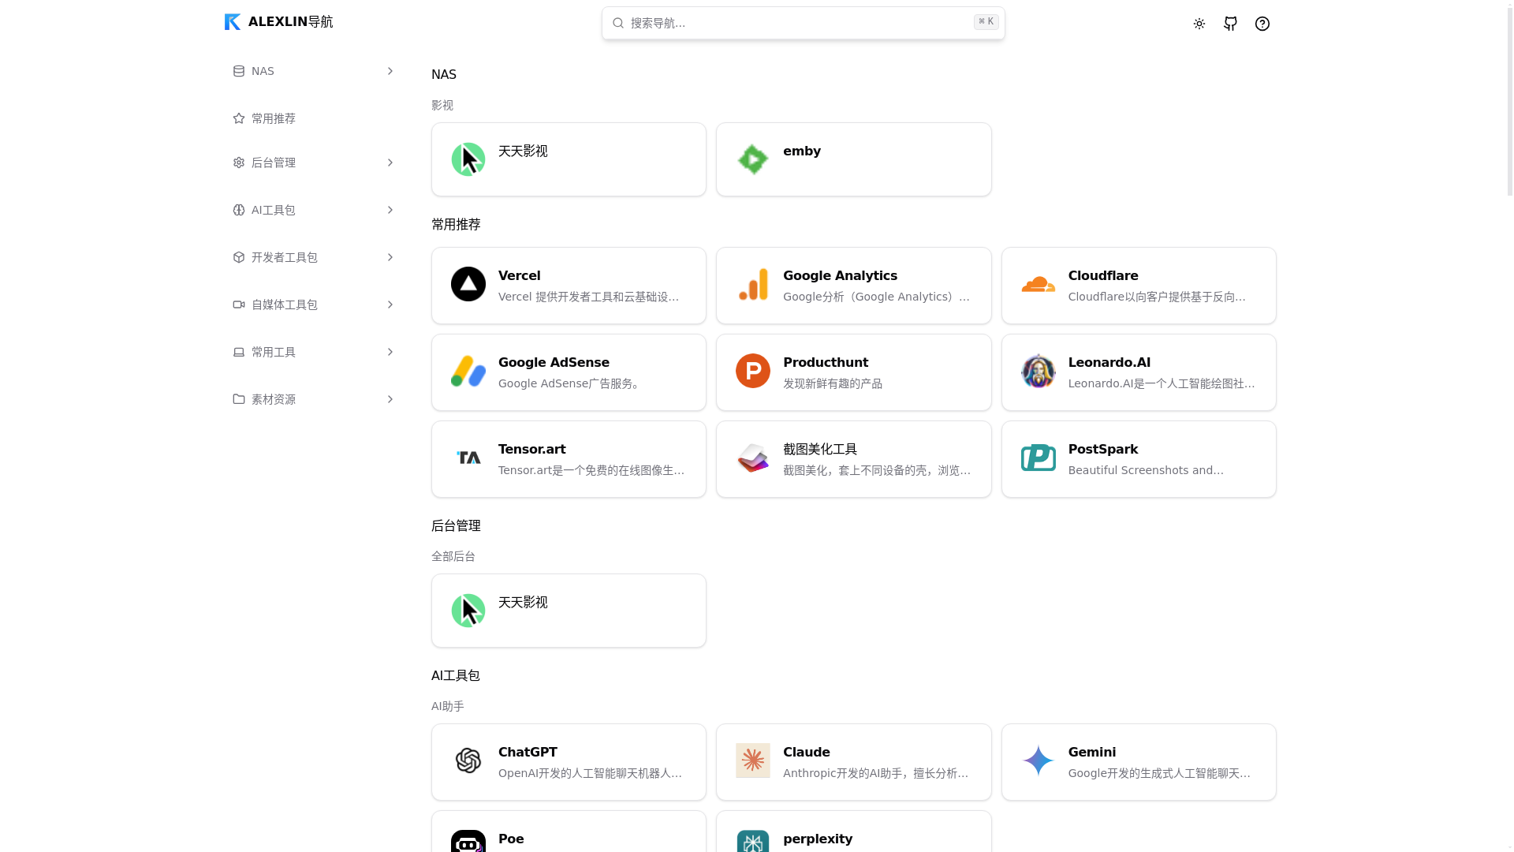Open the Vercel card title

pos(520,275)
